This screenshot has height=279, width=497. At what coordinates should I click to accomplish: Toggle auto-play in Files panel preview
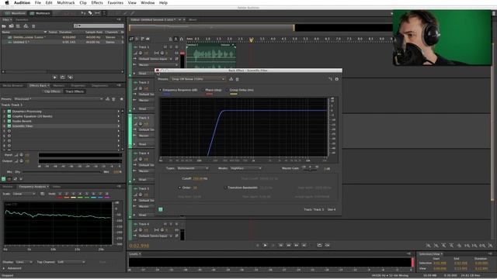[71, 77]
